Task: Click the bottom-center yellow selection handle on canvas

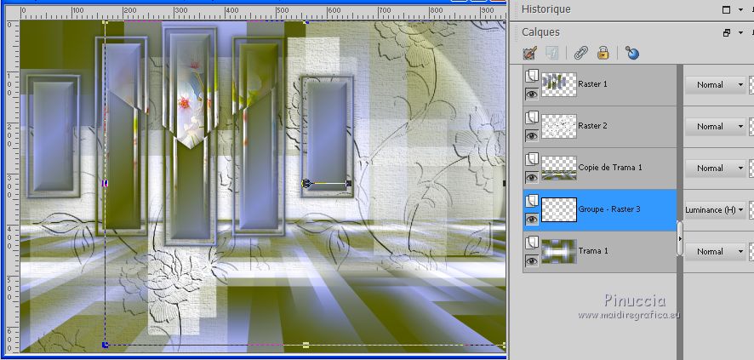Action: (x=306, y=345)
